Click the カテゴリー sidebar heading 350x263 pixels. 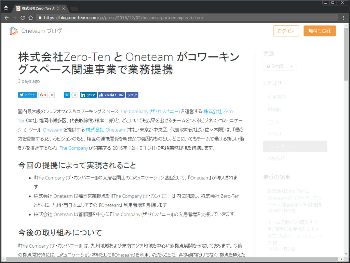click(x=274, y=83)
